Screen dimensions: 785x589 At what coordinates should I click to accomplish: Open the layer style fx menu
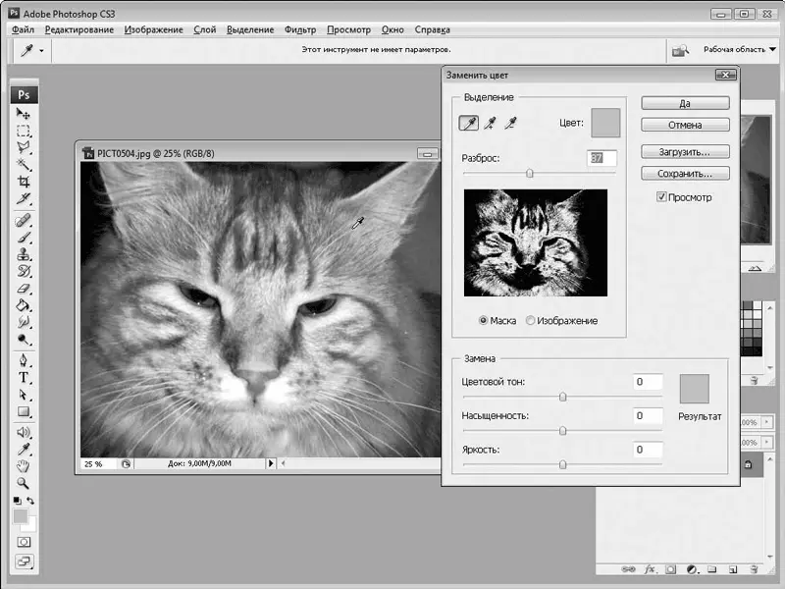point(650,569)
